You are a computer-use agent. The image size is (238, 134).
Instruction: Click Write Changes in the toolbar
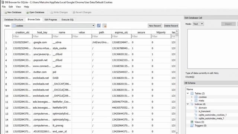tap(59, 12)
